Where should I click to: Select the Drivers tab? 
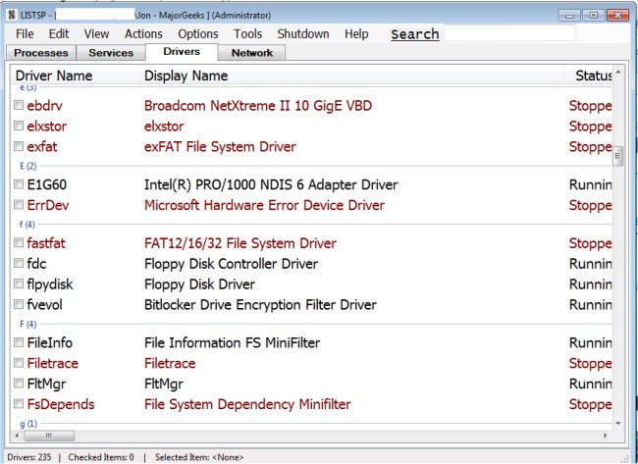[182, 52]
